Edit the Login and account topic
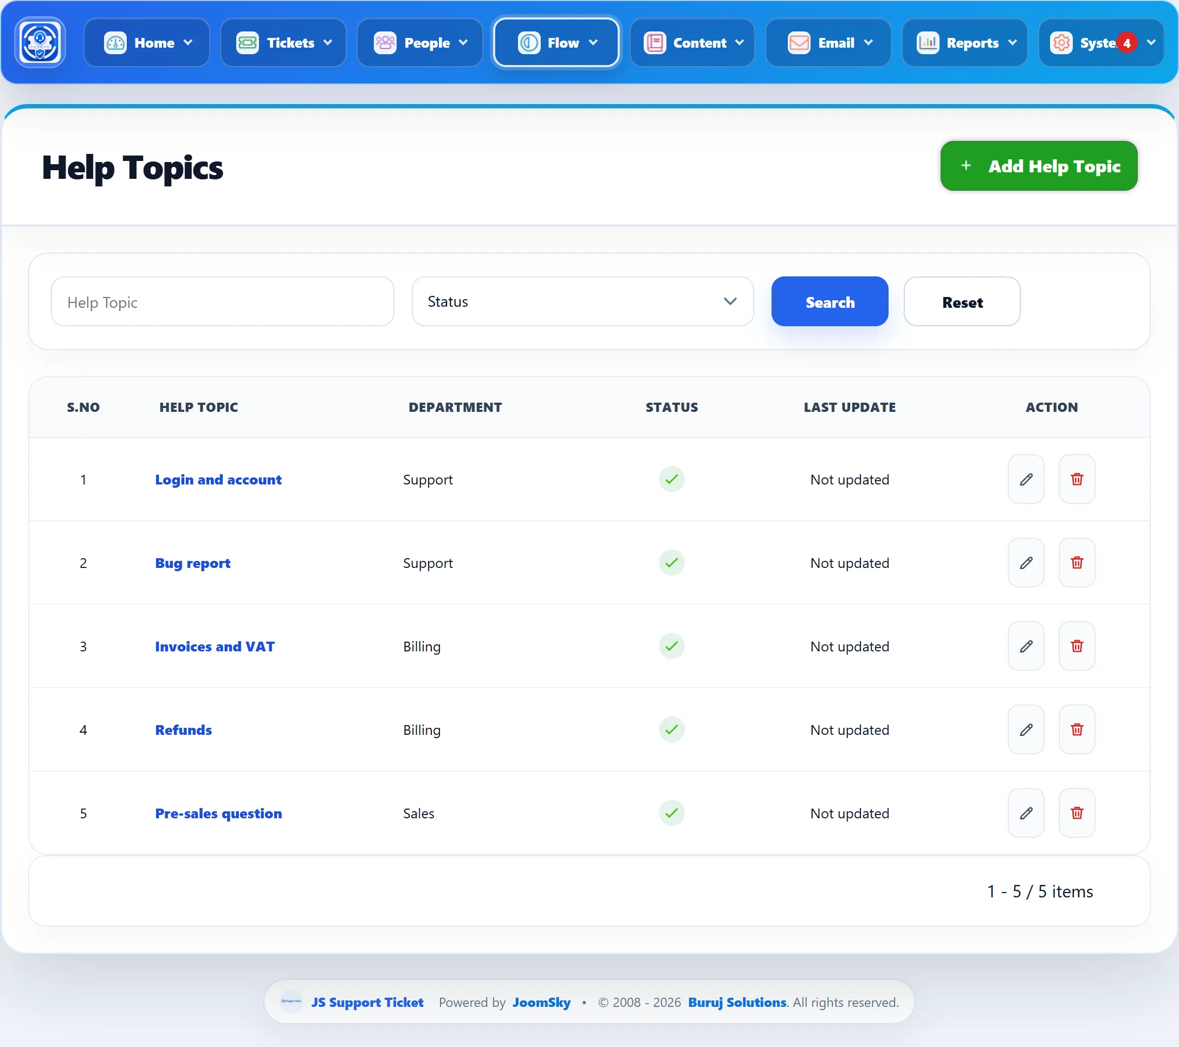Screen dimensions: 1179x1047 [x=1026, y=480]
